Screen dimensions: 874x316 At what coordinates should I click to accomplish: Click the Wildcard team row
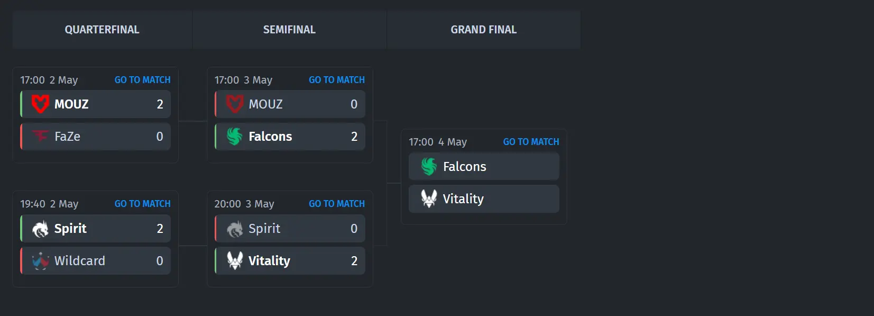coord(96,260)
